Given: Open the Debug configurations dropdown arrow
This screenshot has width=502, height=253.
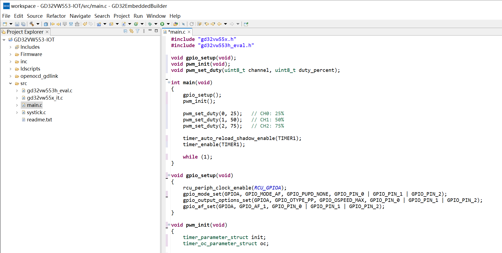Looking at the screenshot, I should pos(156,24).
